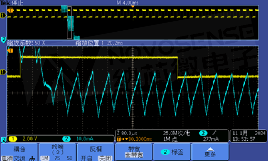This screenshot has height=161, width=268.
Task: Turn invert on with 开启
Action: click(x=84, y=158)
